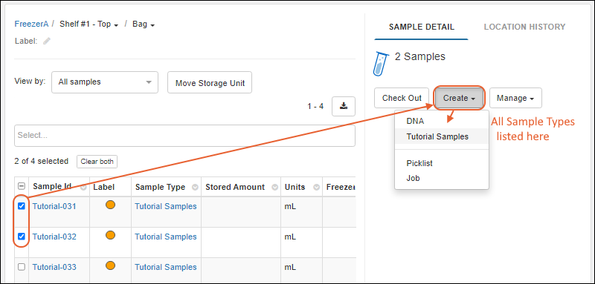Screen dimensions: 595x284
Task: Expand the Shelf #1 - Top breadcrumb dropdown
Action: (x=89, y=24)
